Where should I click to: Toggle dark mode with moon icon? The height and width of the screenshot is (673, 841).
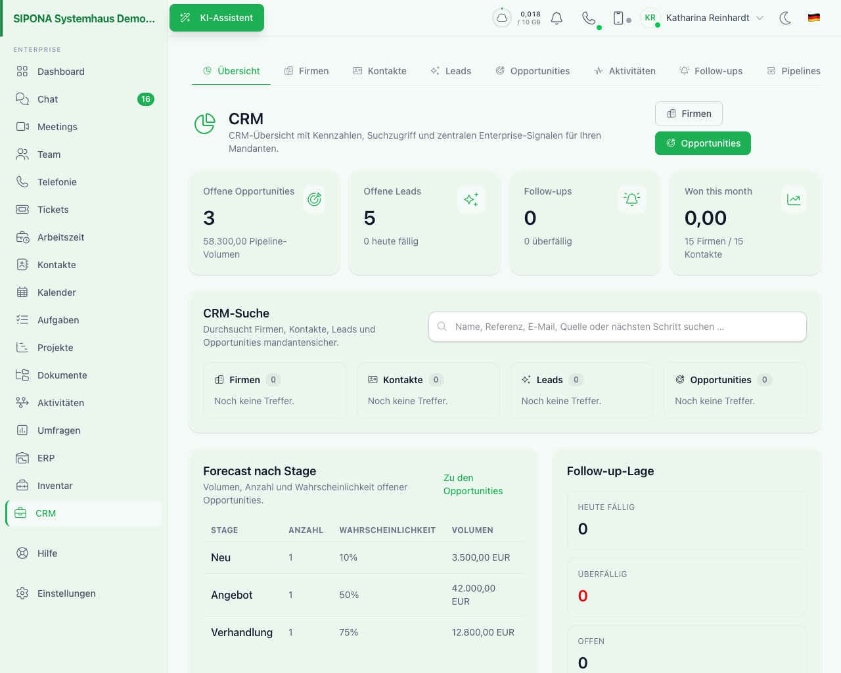tap(785, 18)
